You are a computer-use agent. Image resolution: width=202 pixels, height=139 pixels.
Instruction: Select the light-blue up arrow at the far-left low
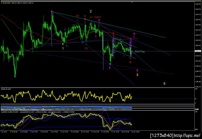15,76
